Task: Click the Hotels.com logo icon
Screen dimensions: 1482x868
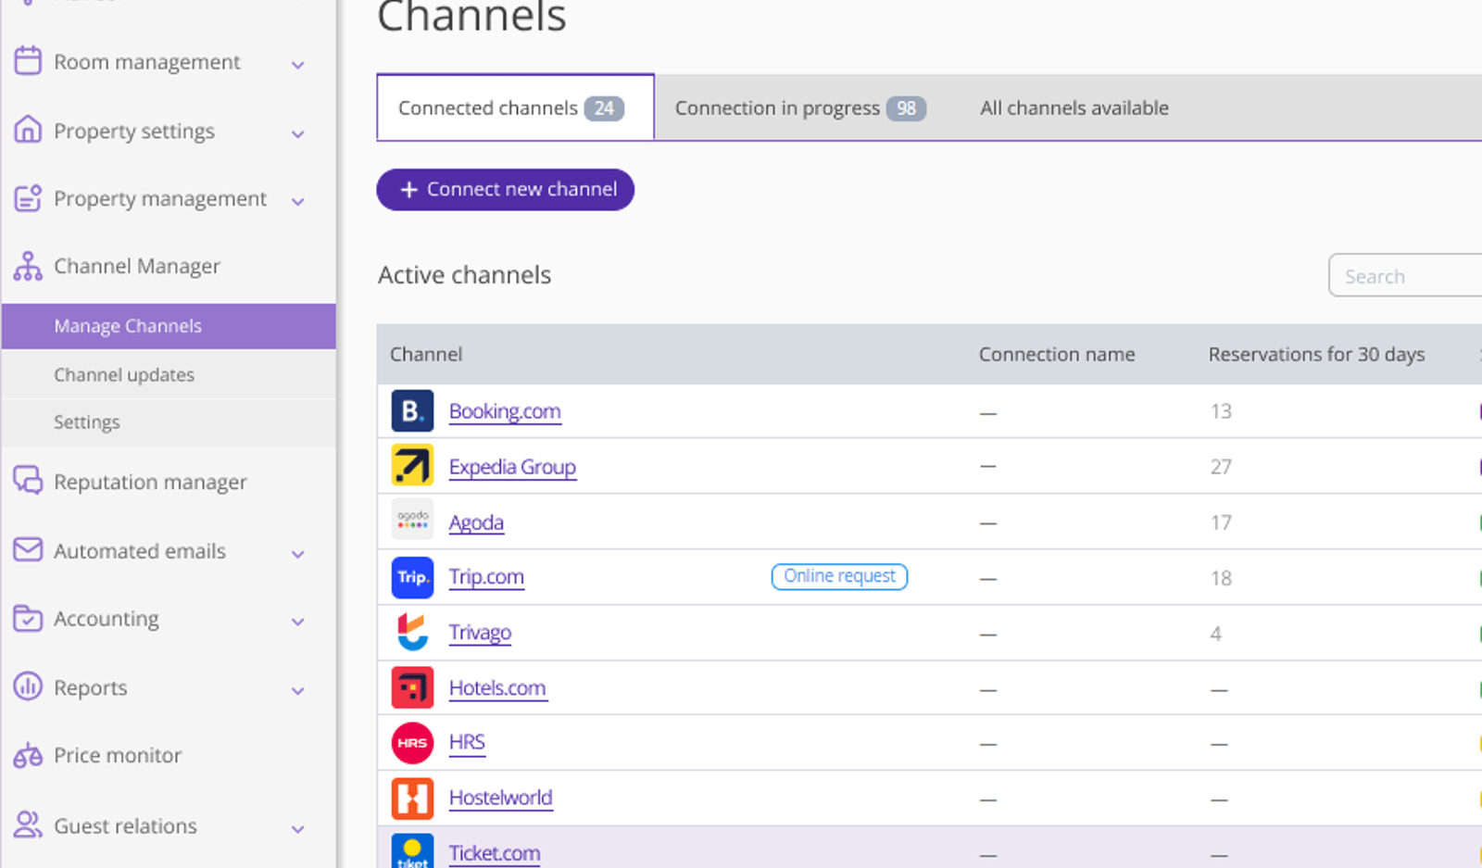Action: tap(412, 687)
